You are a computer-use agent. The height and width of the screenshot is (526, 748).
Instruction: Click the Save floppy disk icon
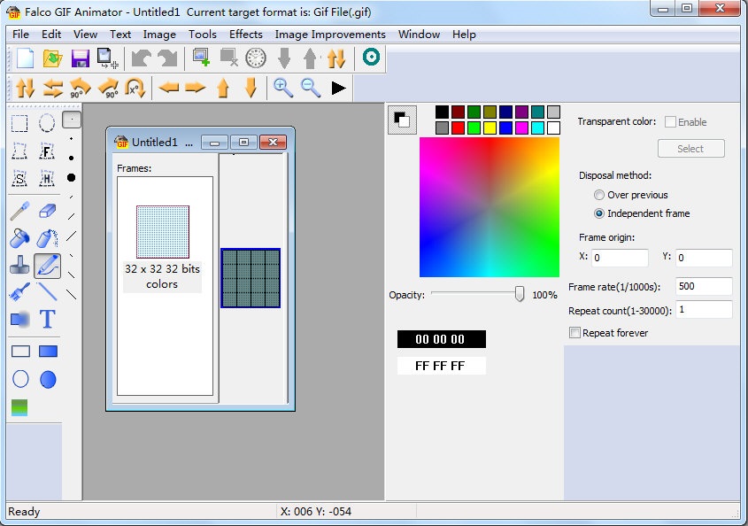click(81, 58)
